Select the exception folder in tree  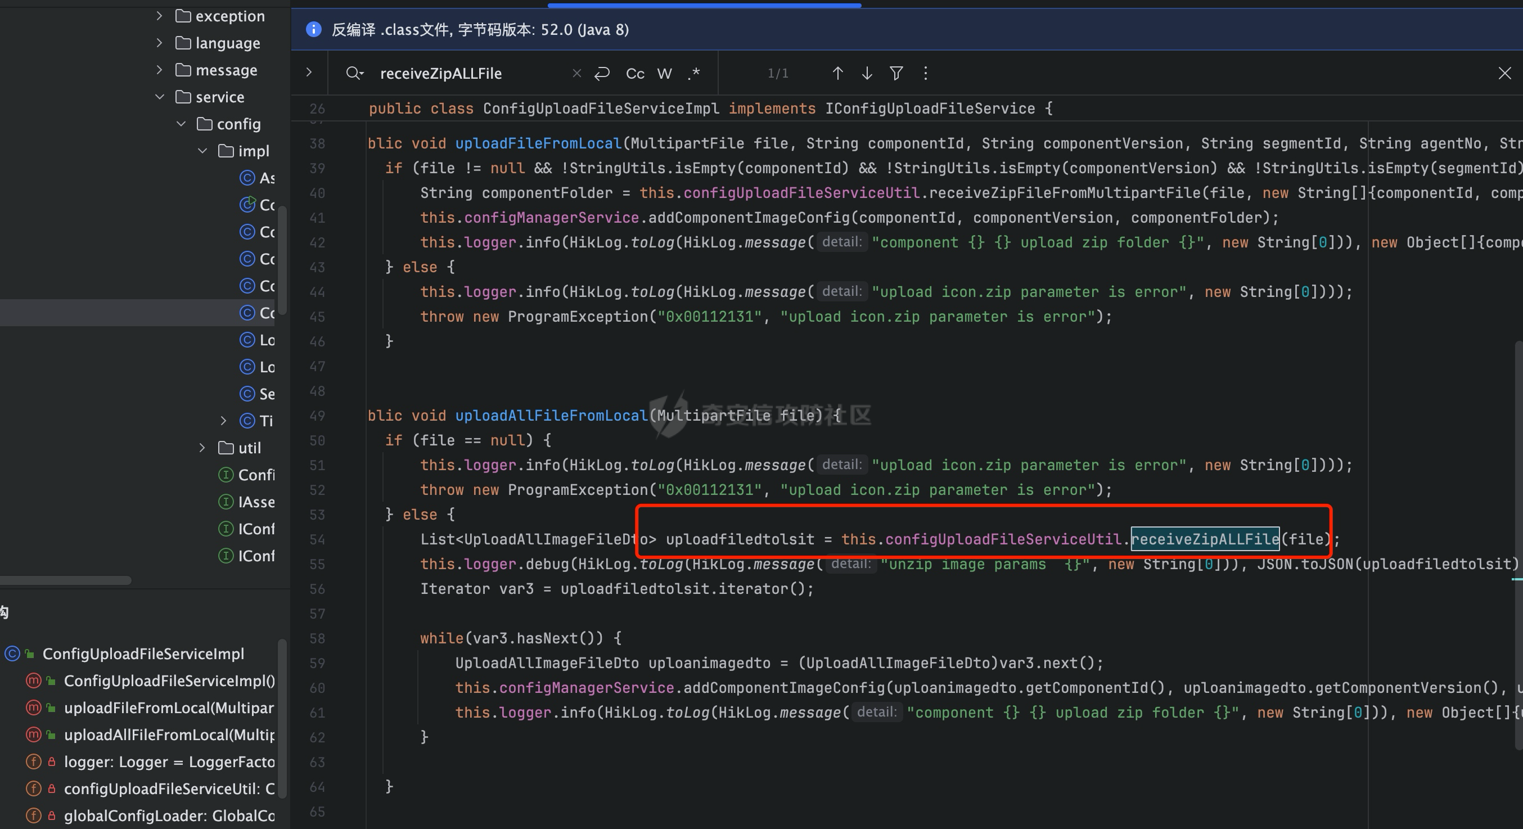(230, 16)
